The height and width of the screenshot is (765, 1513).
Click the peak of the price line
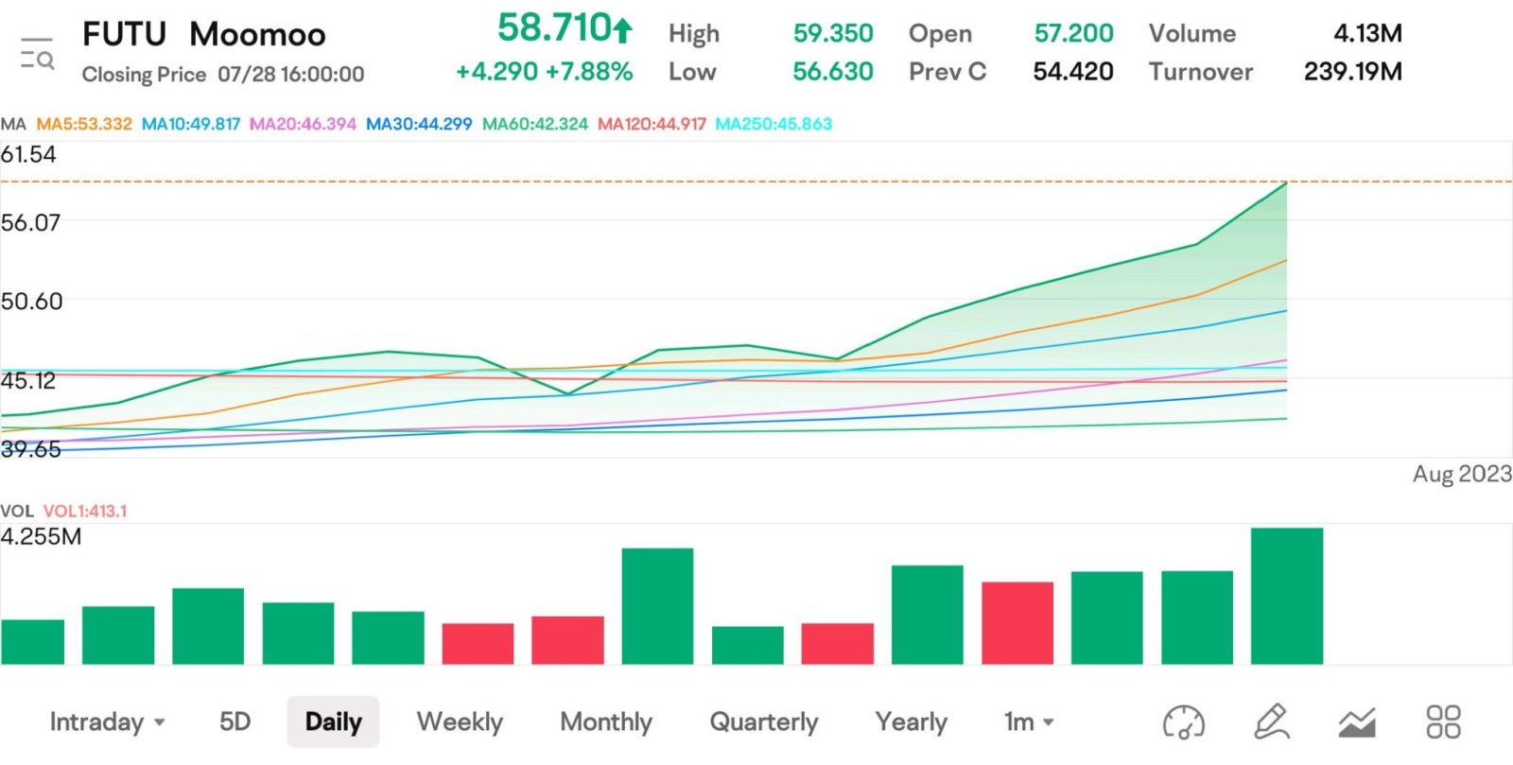click(1286, 183)
